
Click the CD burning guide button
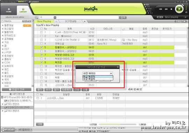pyautogui.click(x=17, y=90)
